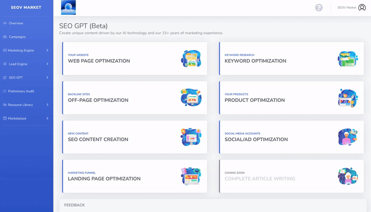The image size is (371, 212).
Task: Click the help question mark icon
Action: pyautogui.click(x=319, y=7)
